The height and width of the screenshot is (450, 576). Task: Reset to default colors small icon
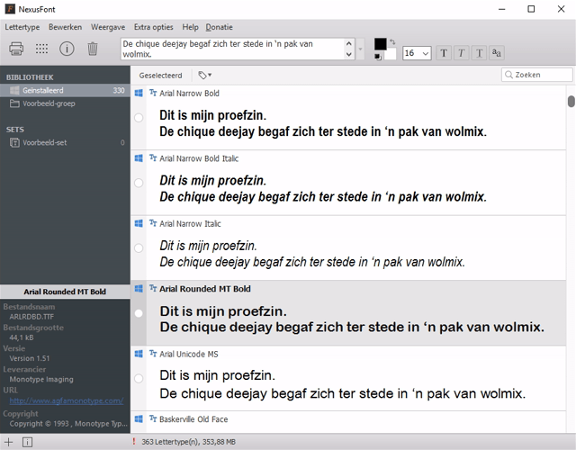pos(377,57)
